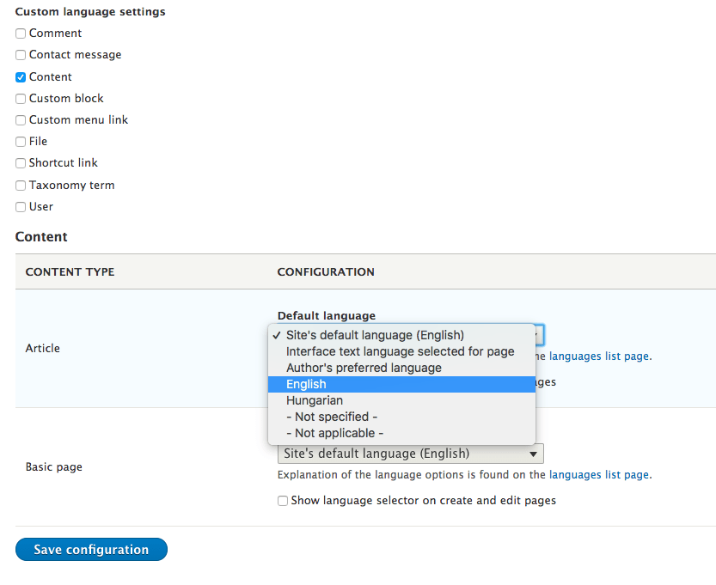Enable the Comment checkbox
The width and height of the screenshot is (716, 585).
click(21, 34)
